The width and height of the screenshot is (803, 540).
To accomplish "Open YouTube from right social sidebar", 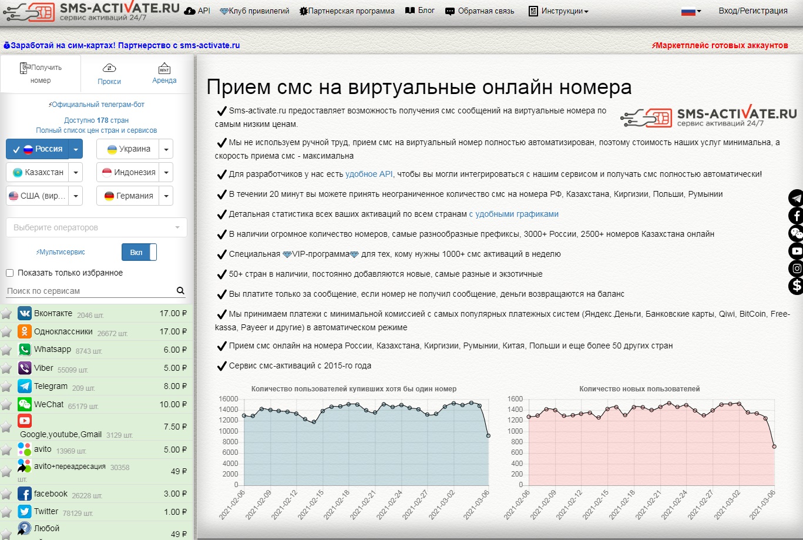I will pos(796,251).
